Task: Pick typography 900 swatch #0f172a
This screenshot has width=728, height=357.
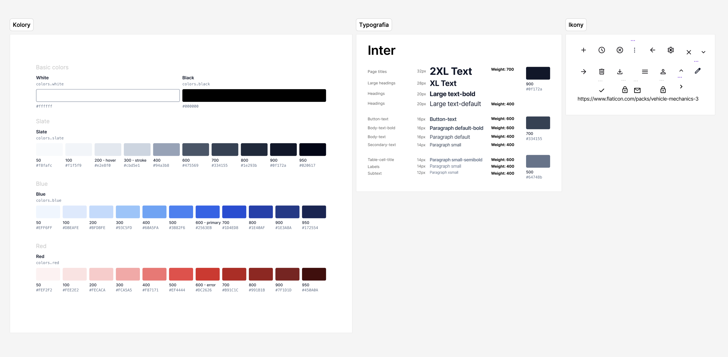Action: pyautogui.click(x=538, y=73)
